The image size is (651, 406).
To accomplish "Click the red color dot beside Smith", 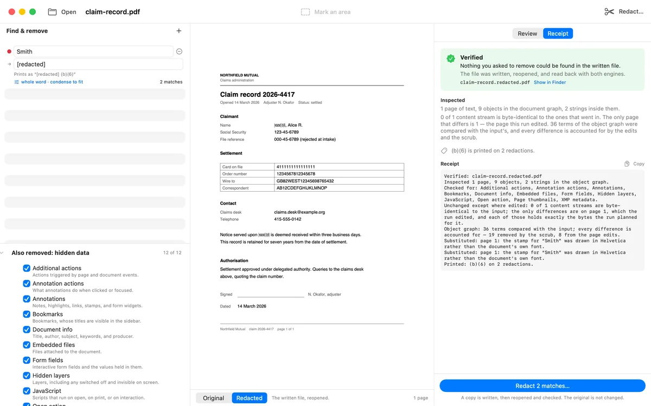I will coord(9,51).
